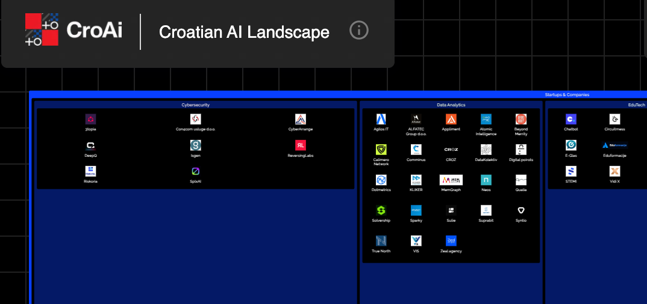Viewport: 647px width, 304px height.
Task: Select the KLIKER logo
Action: (x=416, y=180)
